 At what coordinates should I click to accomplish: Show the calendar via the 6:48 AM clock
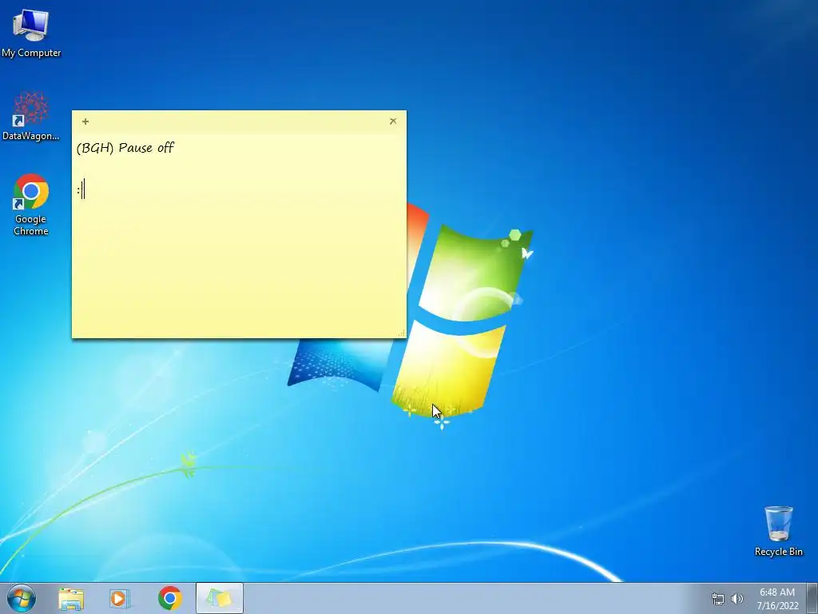[777, 599]
